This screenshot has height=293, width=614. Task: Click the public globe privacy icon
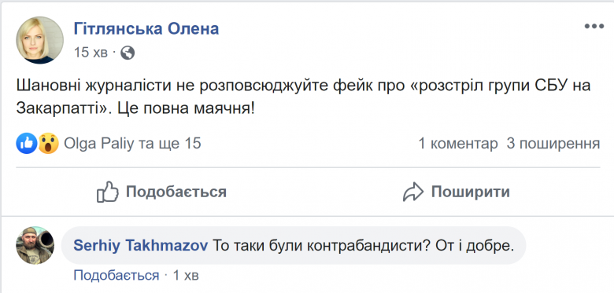pyautogui.click(x=128, y=53)
